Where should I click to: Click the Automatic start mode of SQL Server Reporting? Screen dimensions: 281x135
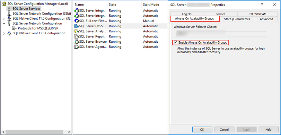pyautogui.click(x=151, y=37)
